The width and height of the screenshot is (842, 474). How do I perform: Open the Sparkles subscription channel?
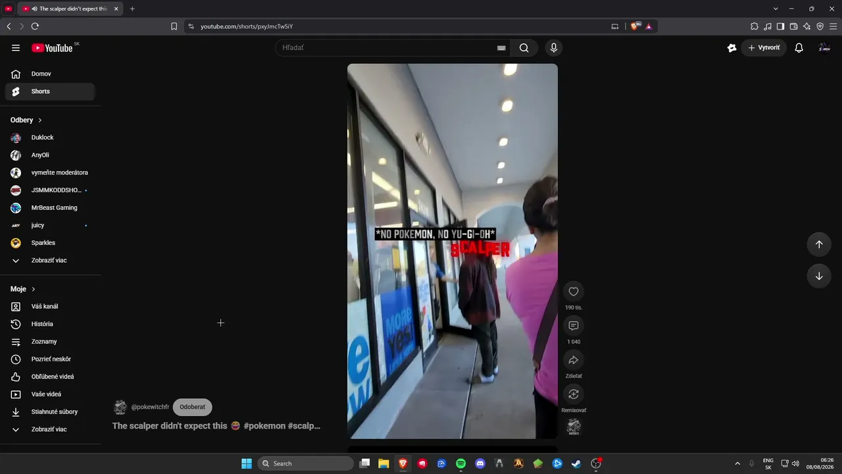pyautogui.click(x=50, y=243)
